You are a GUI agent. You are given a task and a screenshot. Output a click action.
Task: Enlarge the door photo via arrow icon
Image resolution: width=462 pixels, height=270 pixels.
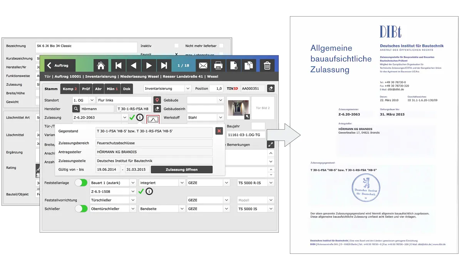coord(247,117)
